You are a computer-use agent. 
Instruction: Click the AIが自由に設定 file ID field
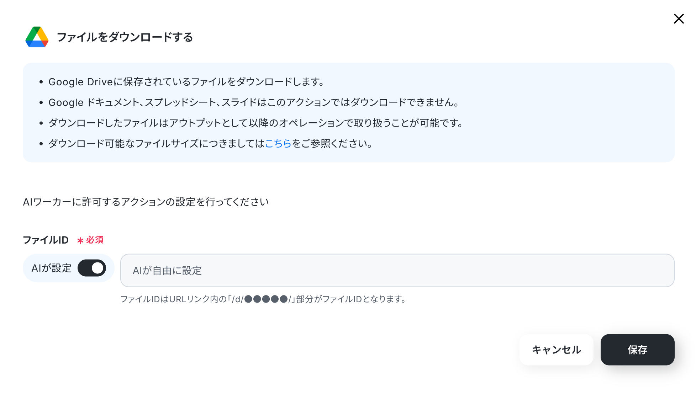click(397, 271)
